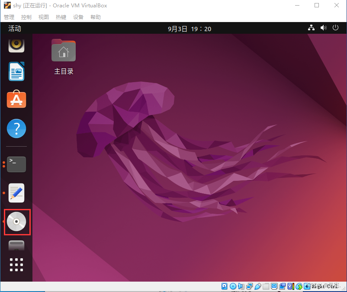The image size is (347, 292).
Task: Open the 帮助 menu
Action: (x=96, y=17)
